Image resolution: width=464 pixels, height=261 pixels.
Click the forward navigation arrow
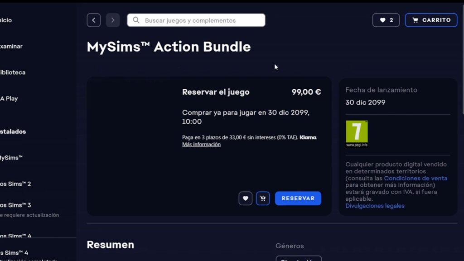tap(113, 20)
